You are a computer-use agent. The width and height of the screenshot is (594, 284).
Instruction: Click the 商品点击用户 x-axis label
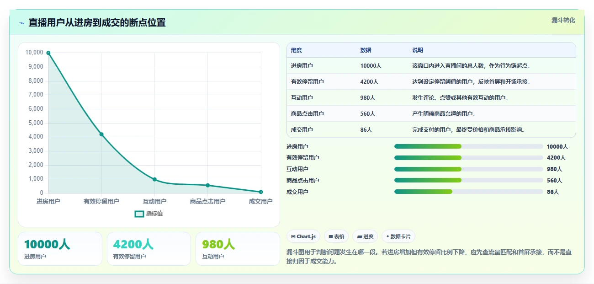tap(207, 201)
